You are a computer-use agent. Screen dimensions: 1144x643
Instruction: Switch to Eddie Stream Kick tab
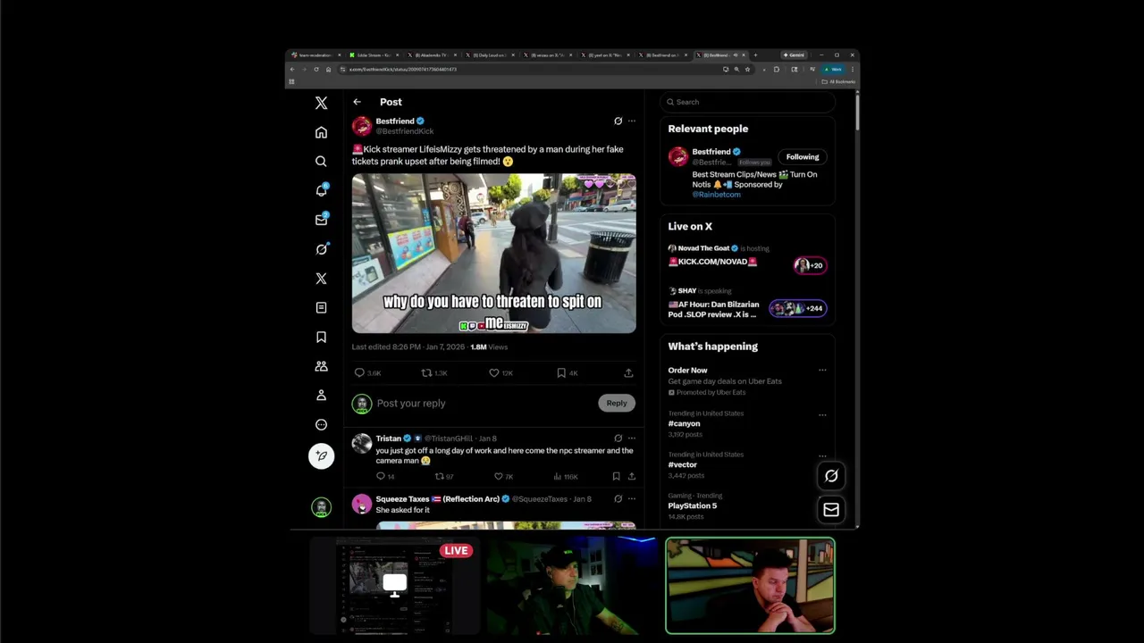[371, 54]
